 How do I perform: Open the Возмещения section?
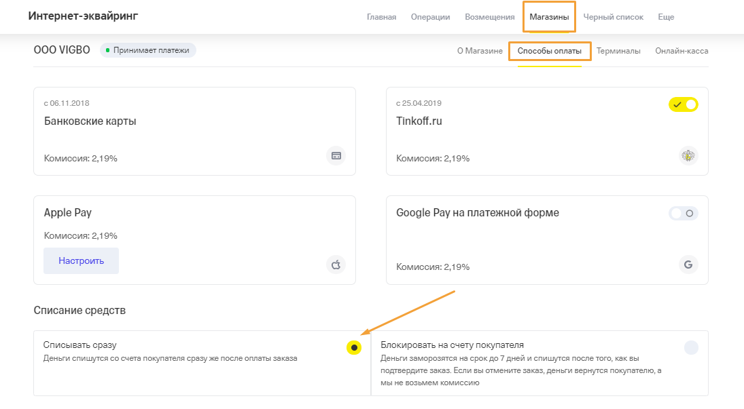click(490, 17)
